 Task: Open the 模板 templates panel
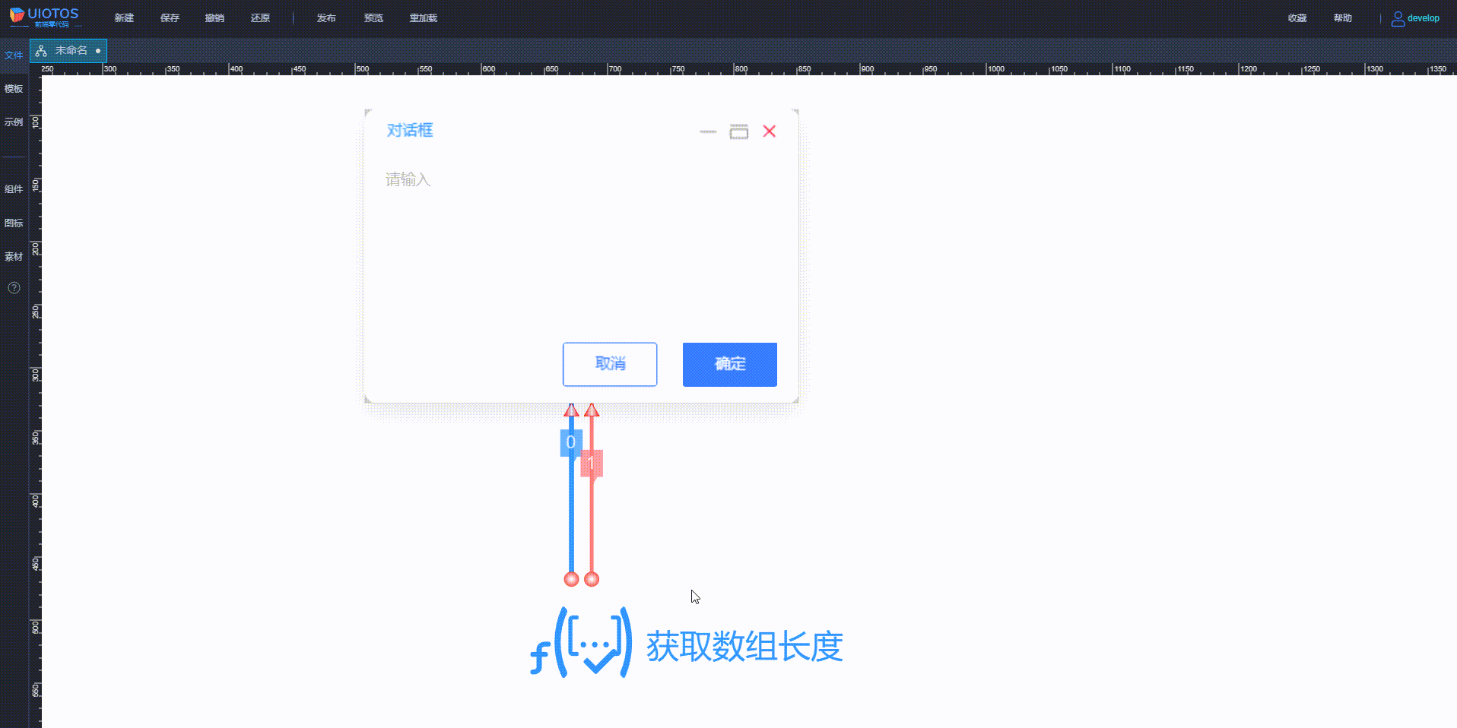pos(13,89)
